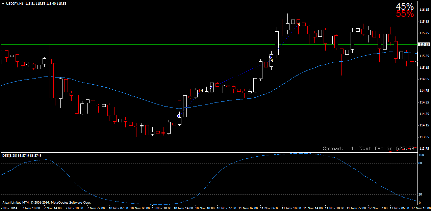Open the chart menu triangle beside USDJPY,H1
This screenshot has height=211, width=431.
click(3, 3)
